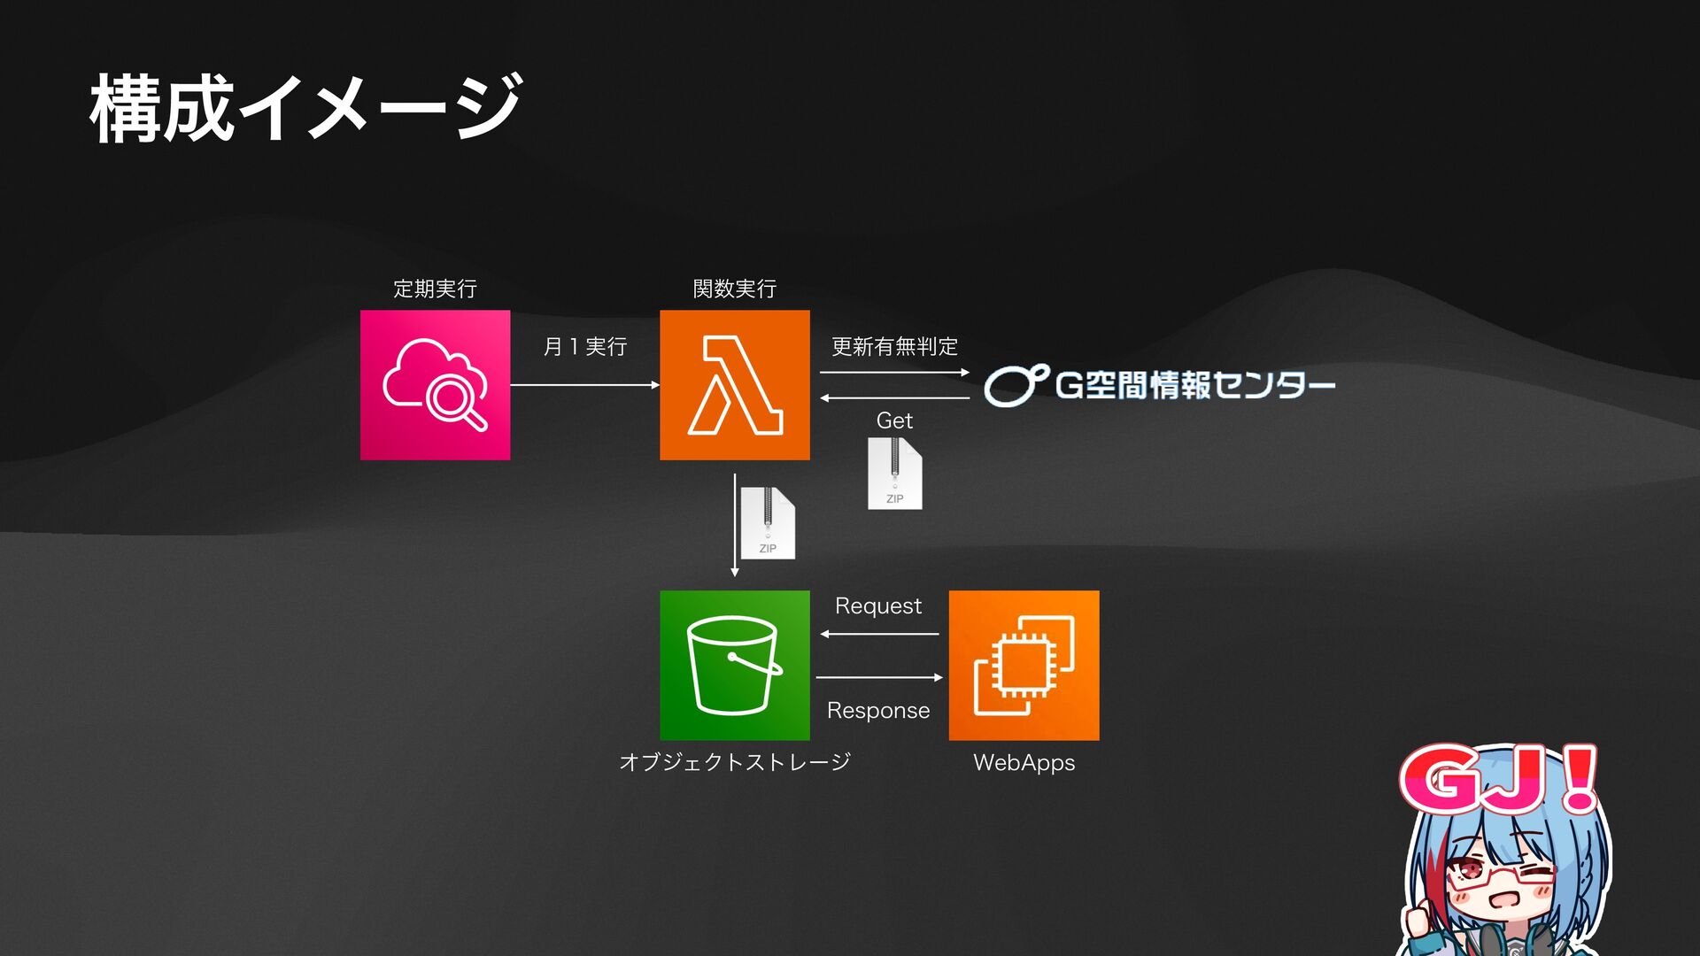Select the 構成イメージ slide title

(x=305, y=109)
